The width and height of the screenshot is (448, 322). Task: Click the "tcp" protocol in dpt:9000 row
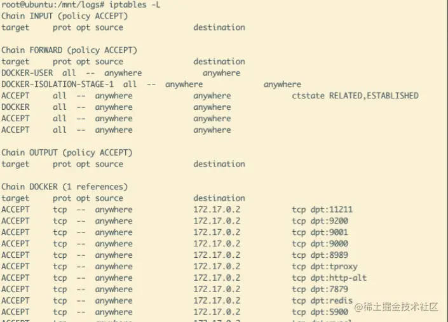coord(60,244)
